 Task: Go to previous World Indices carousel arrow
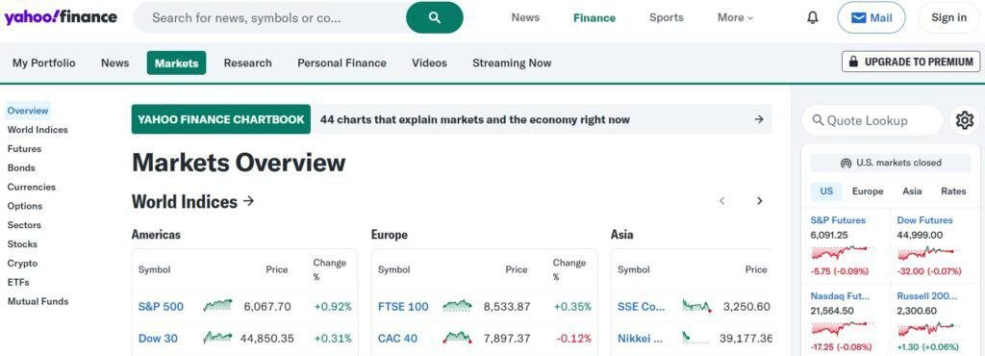(722, 201)
